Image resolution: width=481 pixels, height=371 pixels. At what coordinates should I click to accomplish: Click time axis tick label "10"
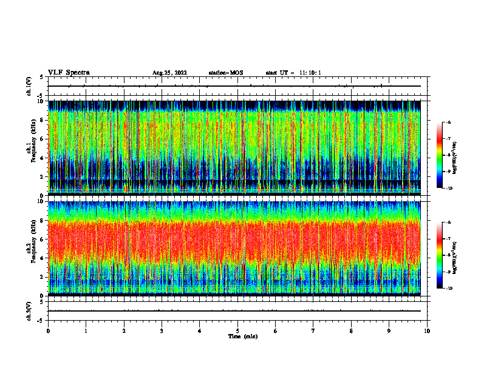click(427, 331)
